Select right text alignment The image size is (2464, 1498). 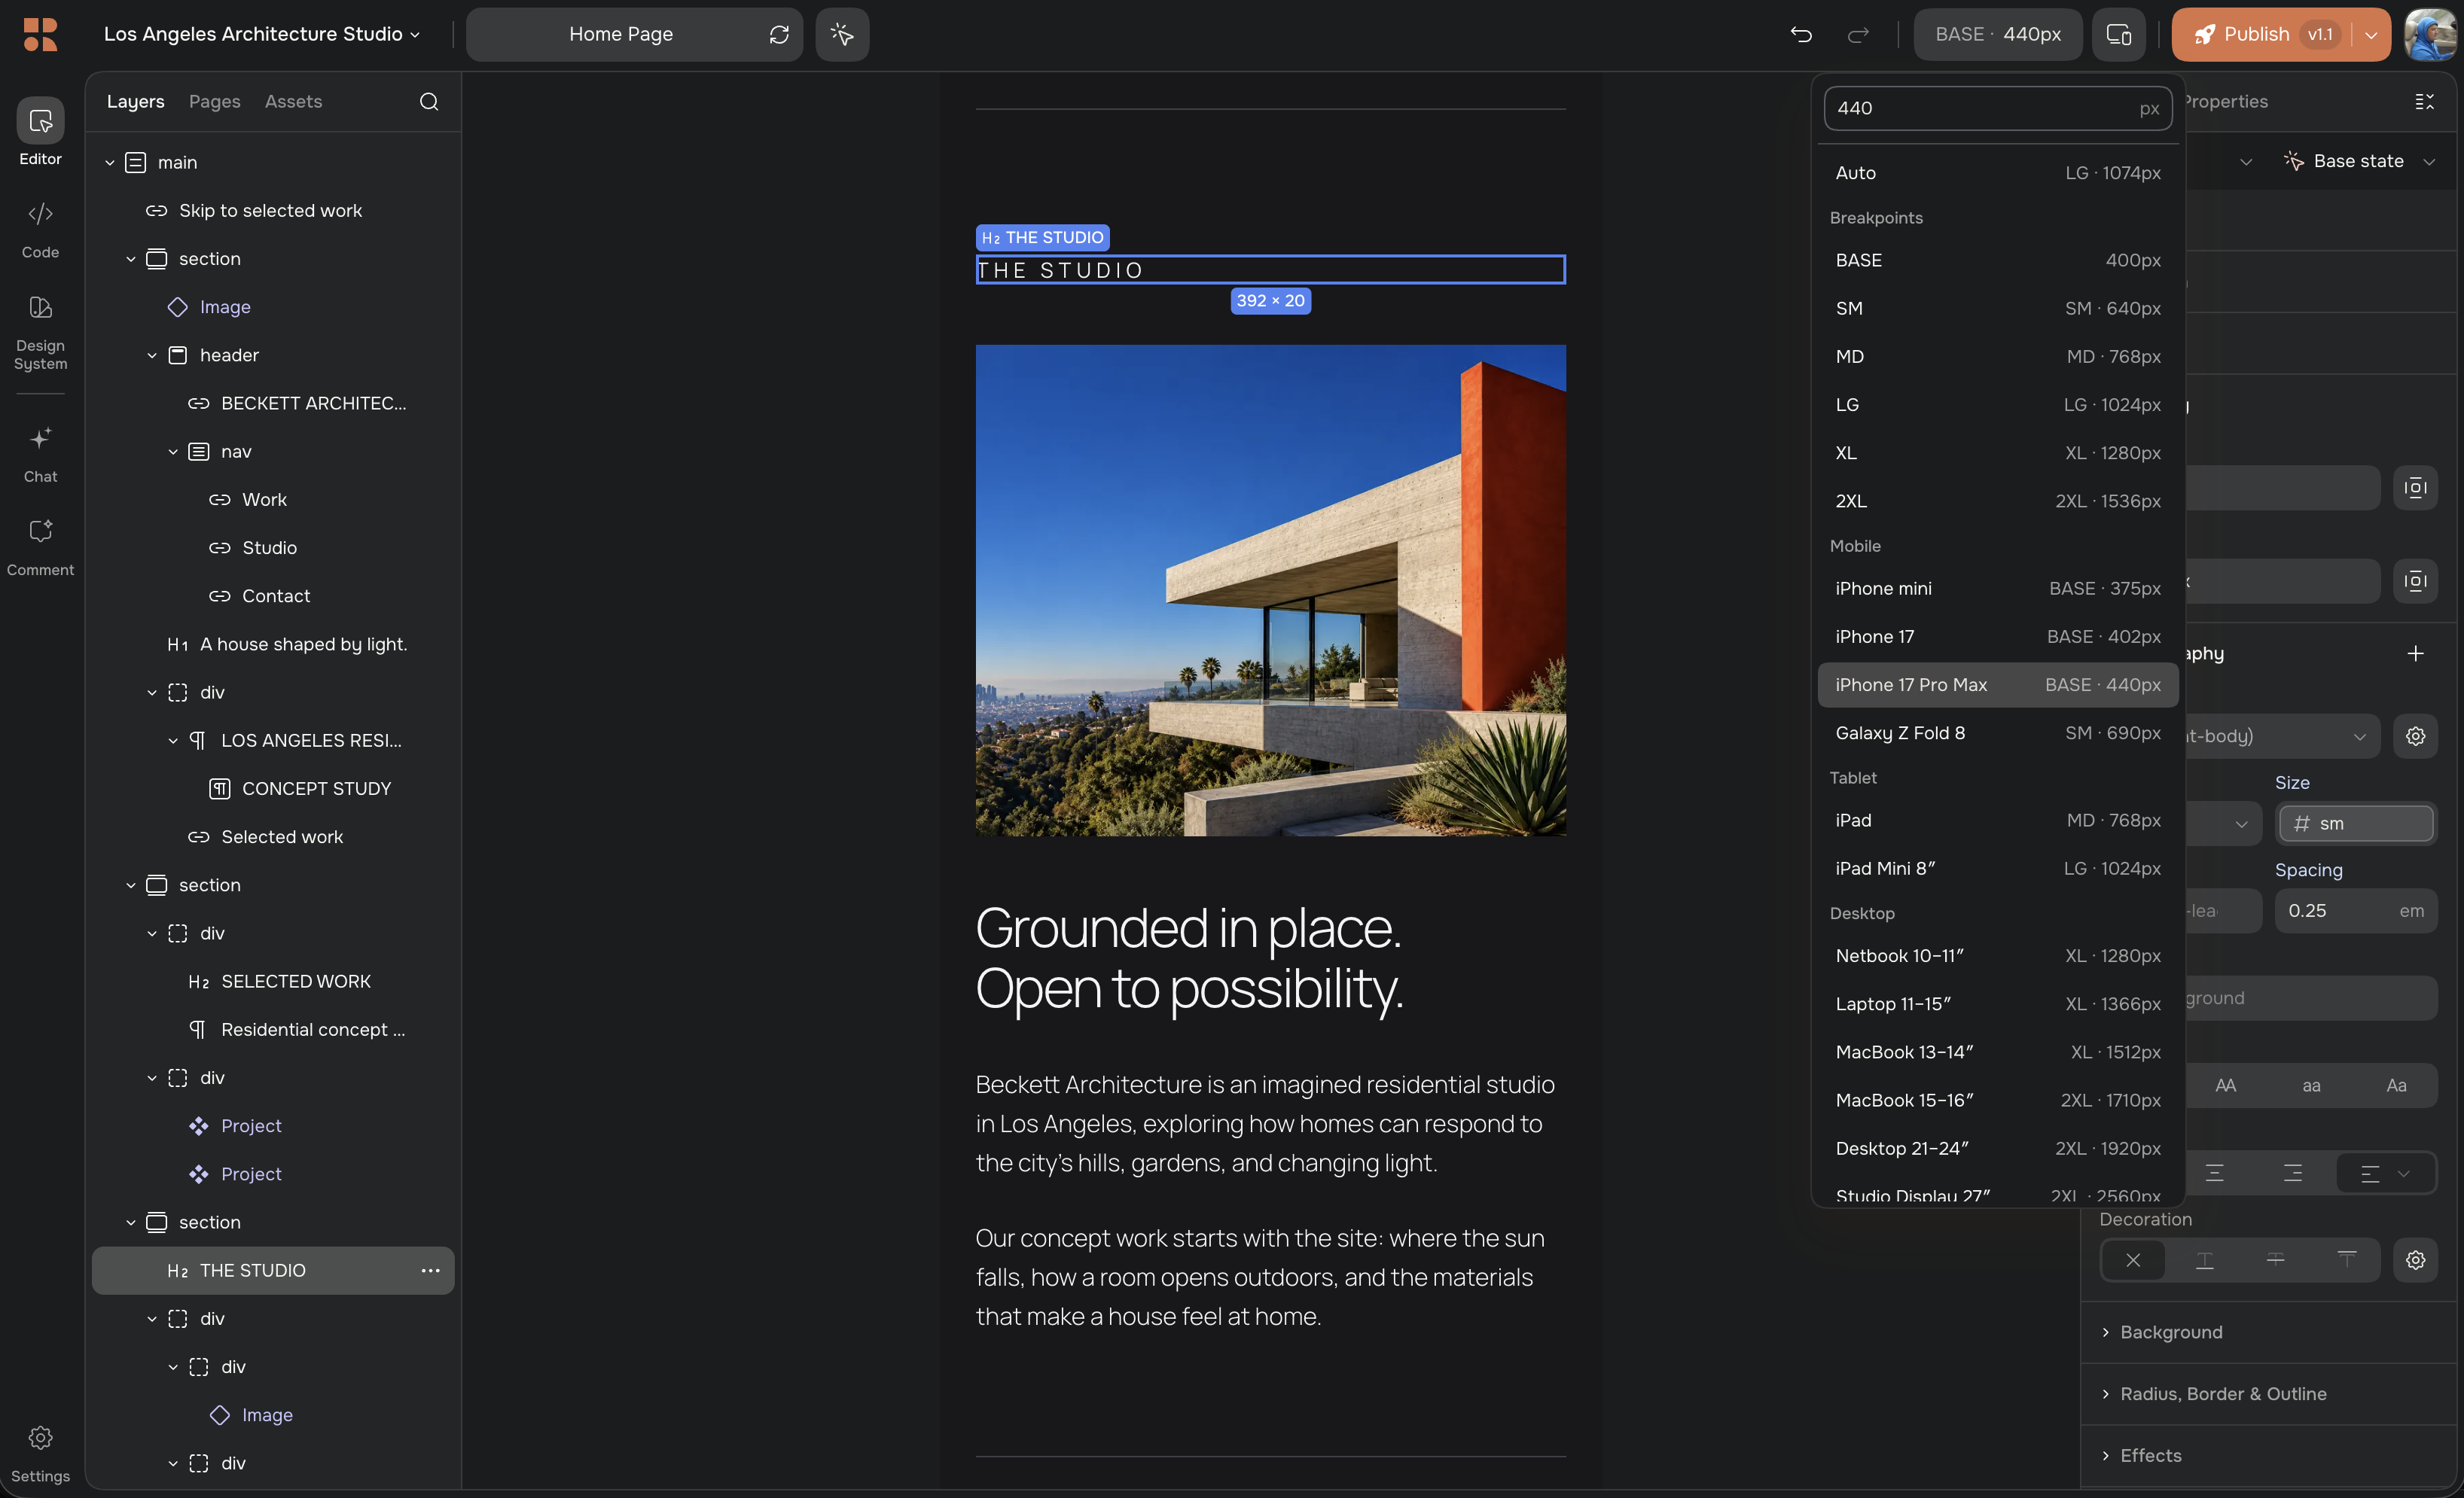(x=2292, y=1172)
